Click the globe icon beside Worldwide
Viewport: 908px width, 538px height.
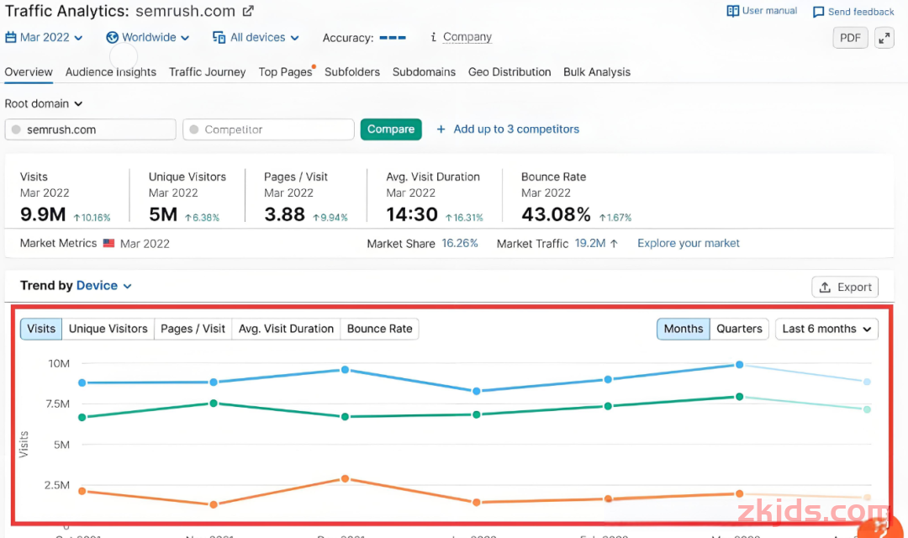tap(113, 38)
